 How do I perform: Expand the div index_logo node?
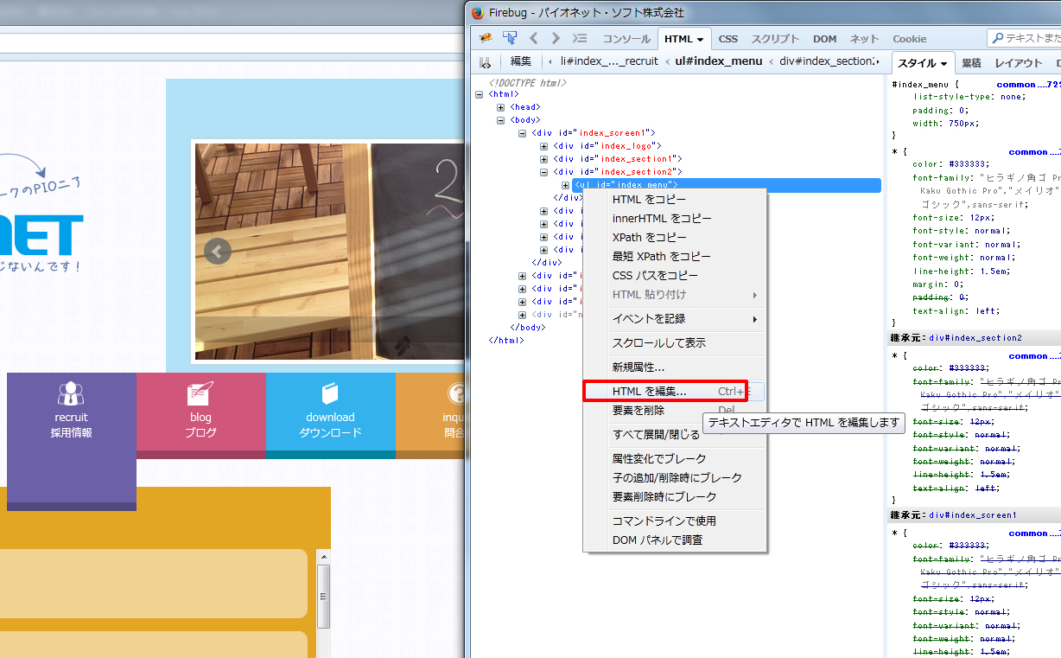point(543,146)
